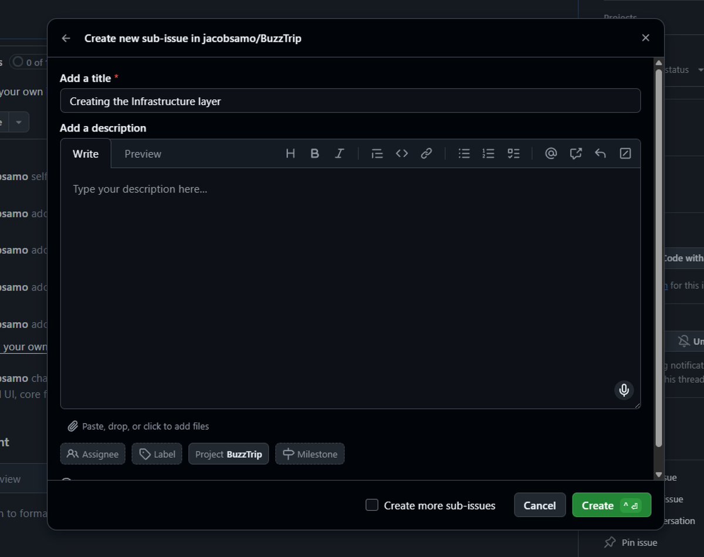The width and height of the screenshot is (704, 557).
Task: Switch to the Preview tab
Action: pyautogui.click(x=143, y=153)
